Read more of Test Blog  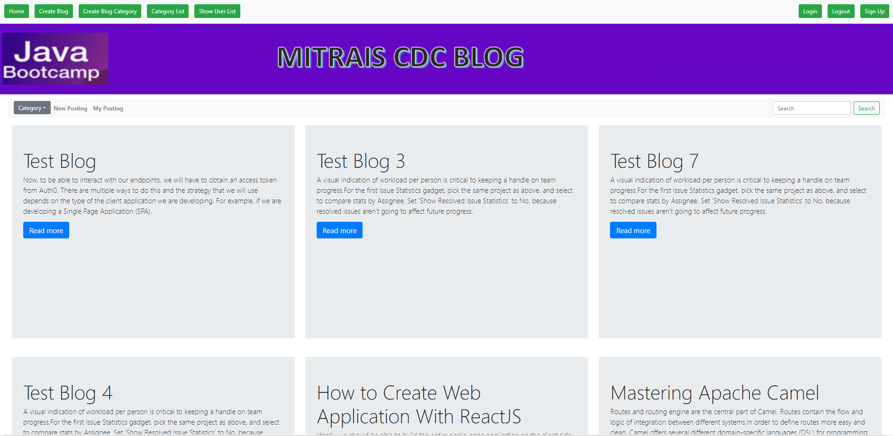46,230
